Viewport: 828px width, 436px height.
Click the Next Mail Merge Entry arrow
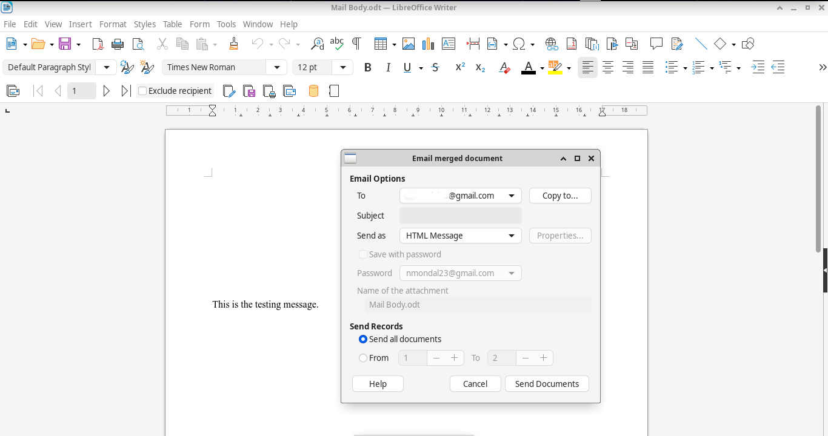(x=107, y=91)
